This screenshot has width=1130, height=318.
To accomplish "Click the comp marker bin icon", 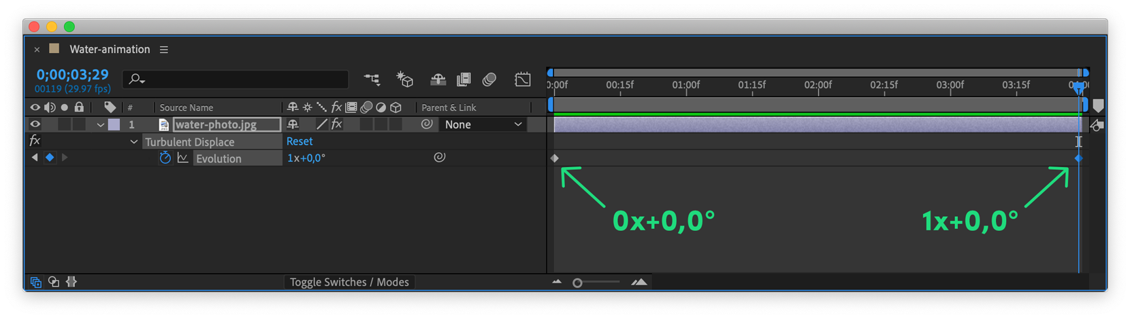I will pos(1098,107).
